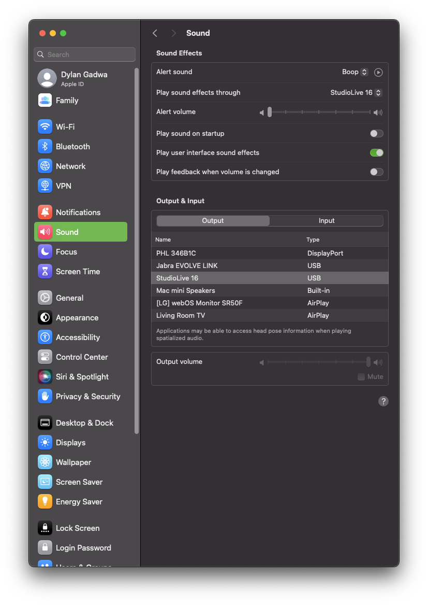Open the Accessibility icon

(45, 337)
